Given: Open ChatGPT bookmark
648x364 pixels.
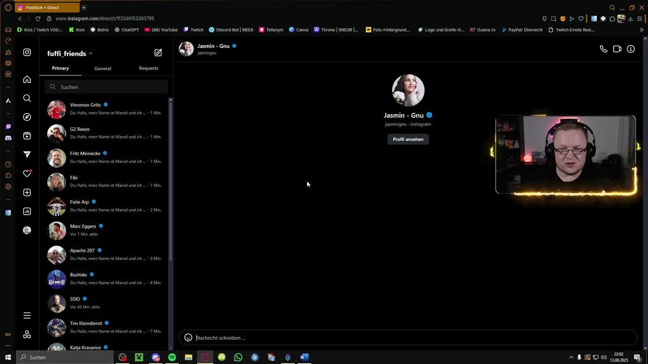Looking at the screenshot, I should pos(127,30).
